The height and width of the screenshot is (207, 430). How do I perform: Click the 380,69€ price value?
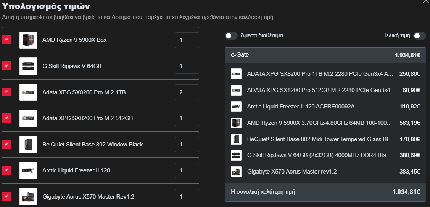[410, 155]
